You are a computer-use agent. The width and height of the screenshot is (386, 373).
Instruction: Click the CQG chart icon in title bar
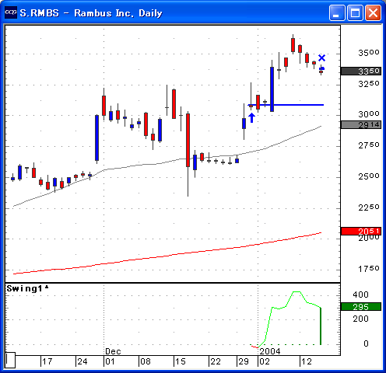pos(11,12)
